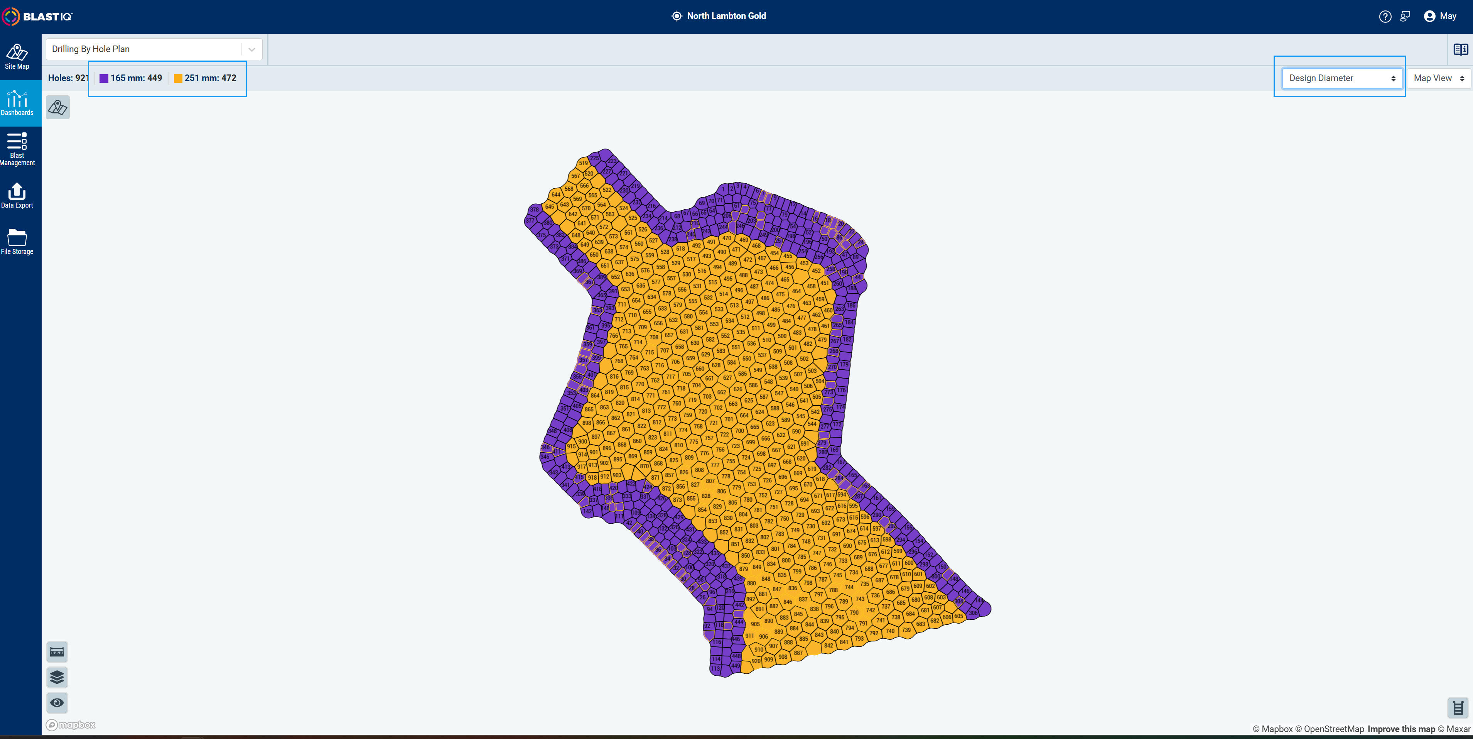Viewport: 1473px width, 739px height.
Task: Click the map boundary icon under the legend
Action: 58,108
